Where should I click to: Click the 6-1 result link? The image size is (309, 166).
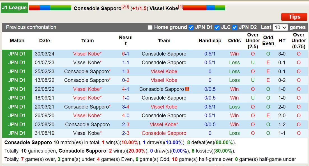(126, 54)
